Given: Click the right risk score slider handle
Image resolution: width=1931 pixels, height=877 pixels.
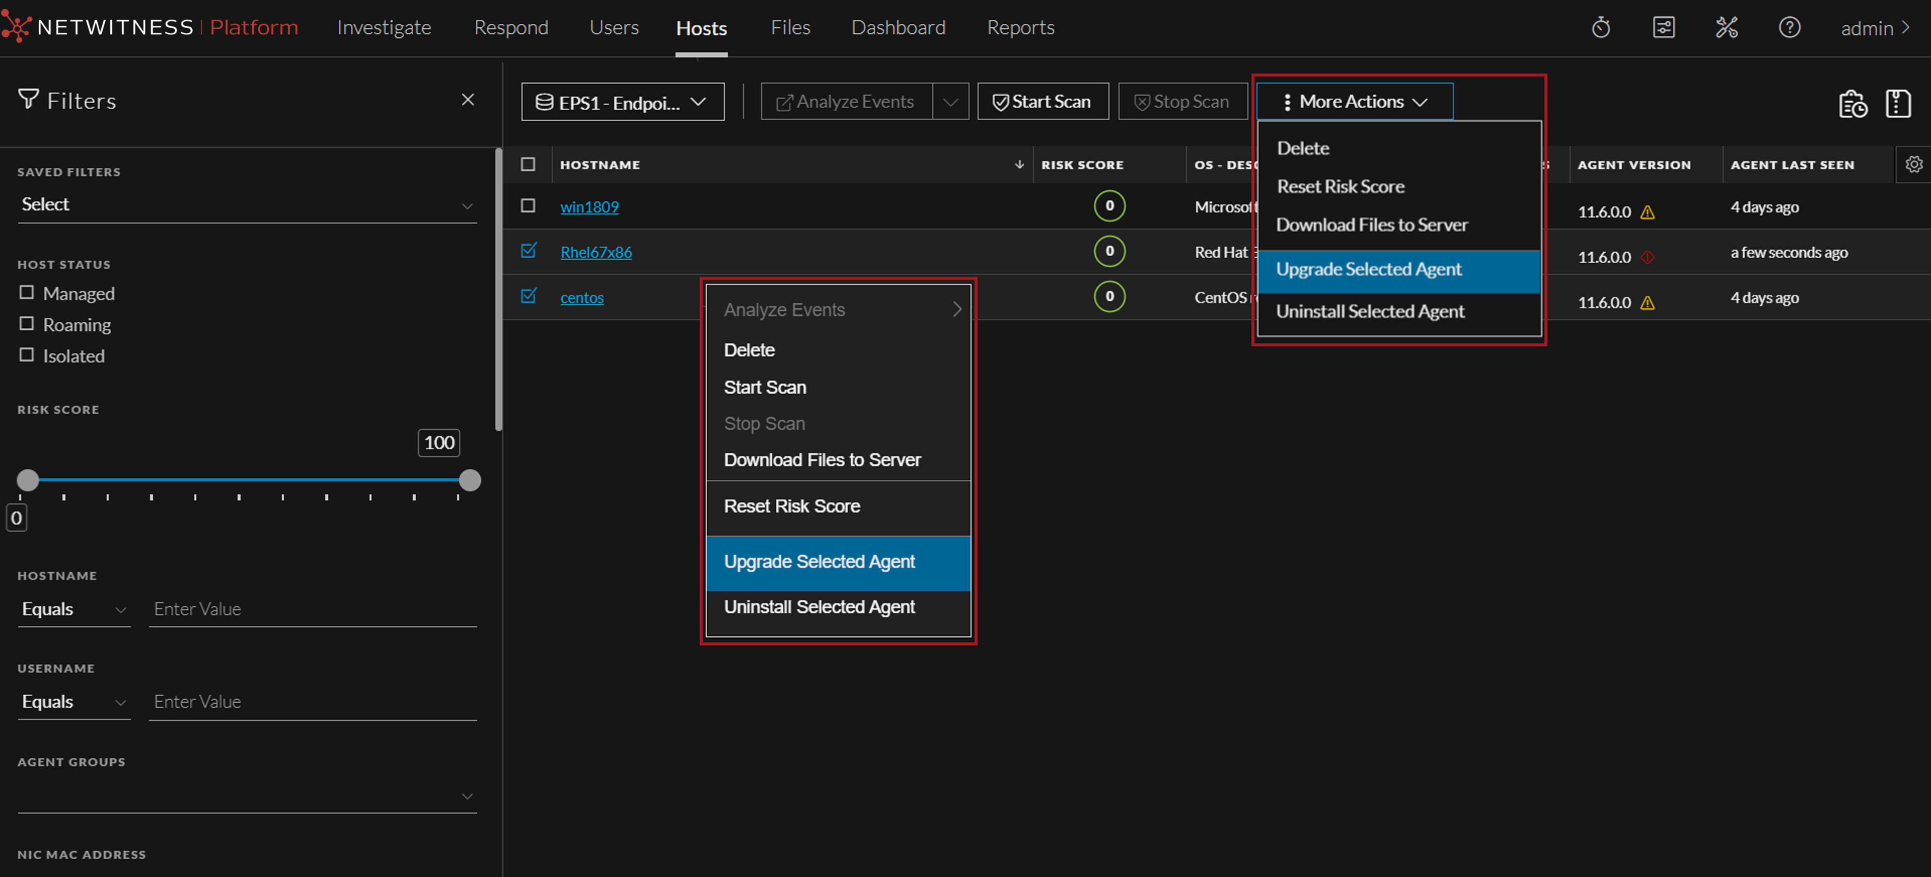Looking at the screenshot, I should [469, 480].
